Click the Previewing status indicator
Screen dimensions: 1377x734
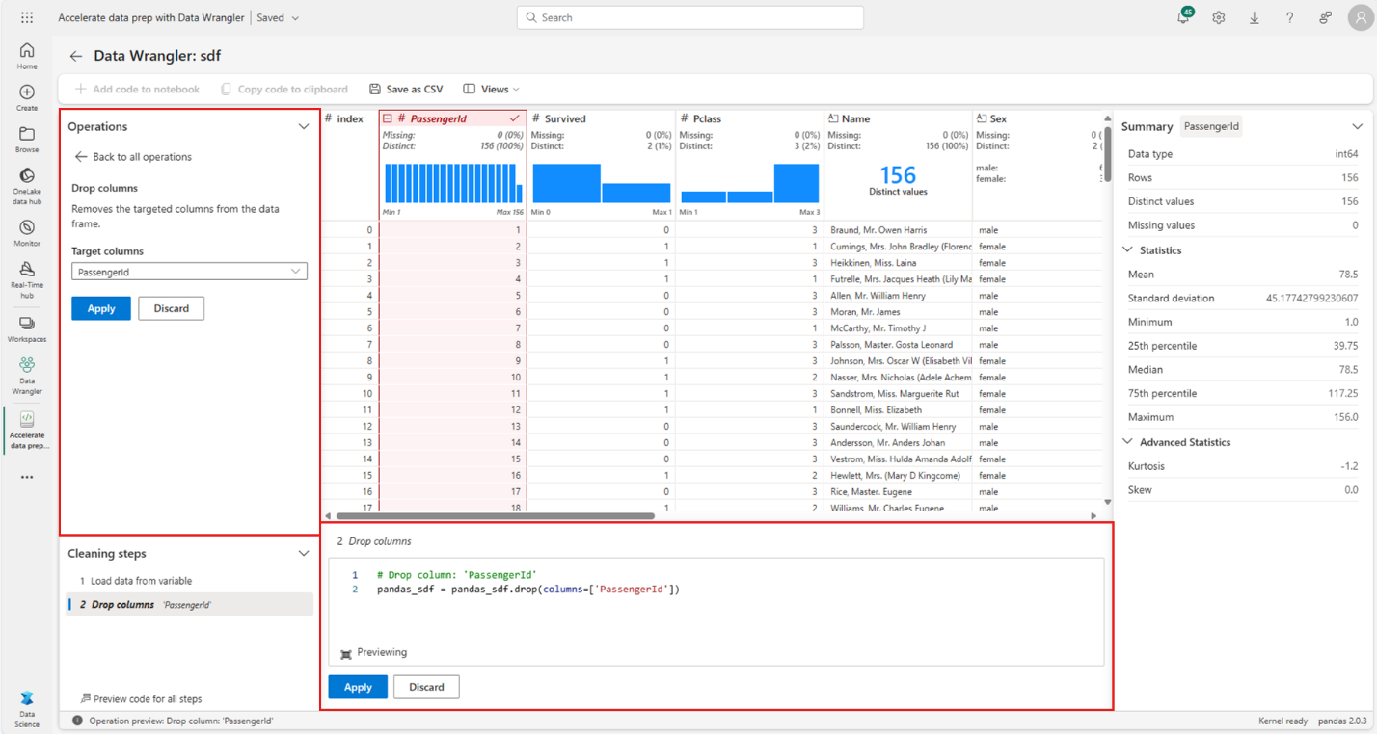click(374, 653)
